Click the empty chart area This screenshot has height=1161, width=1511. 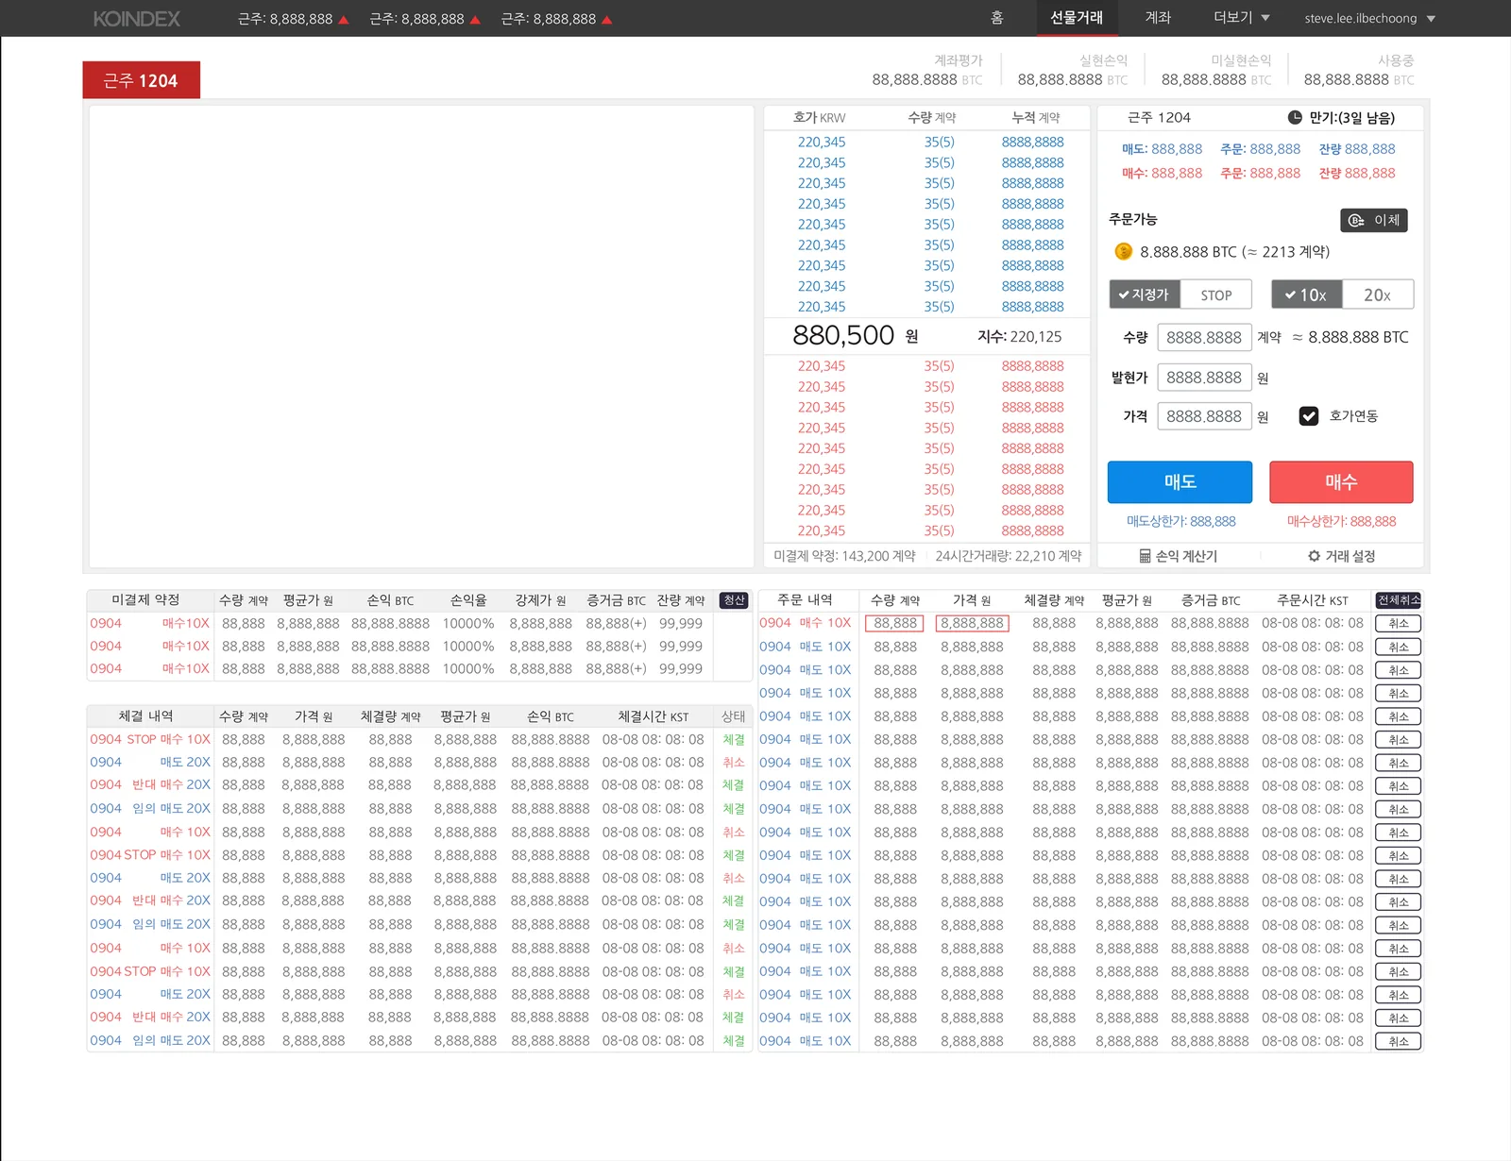point(421,336)
